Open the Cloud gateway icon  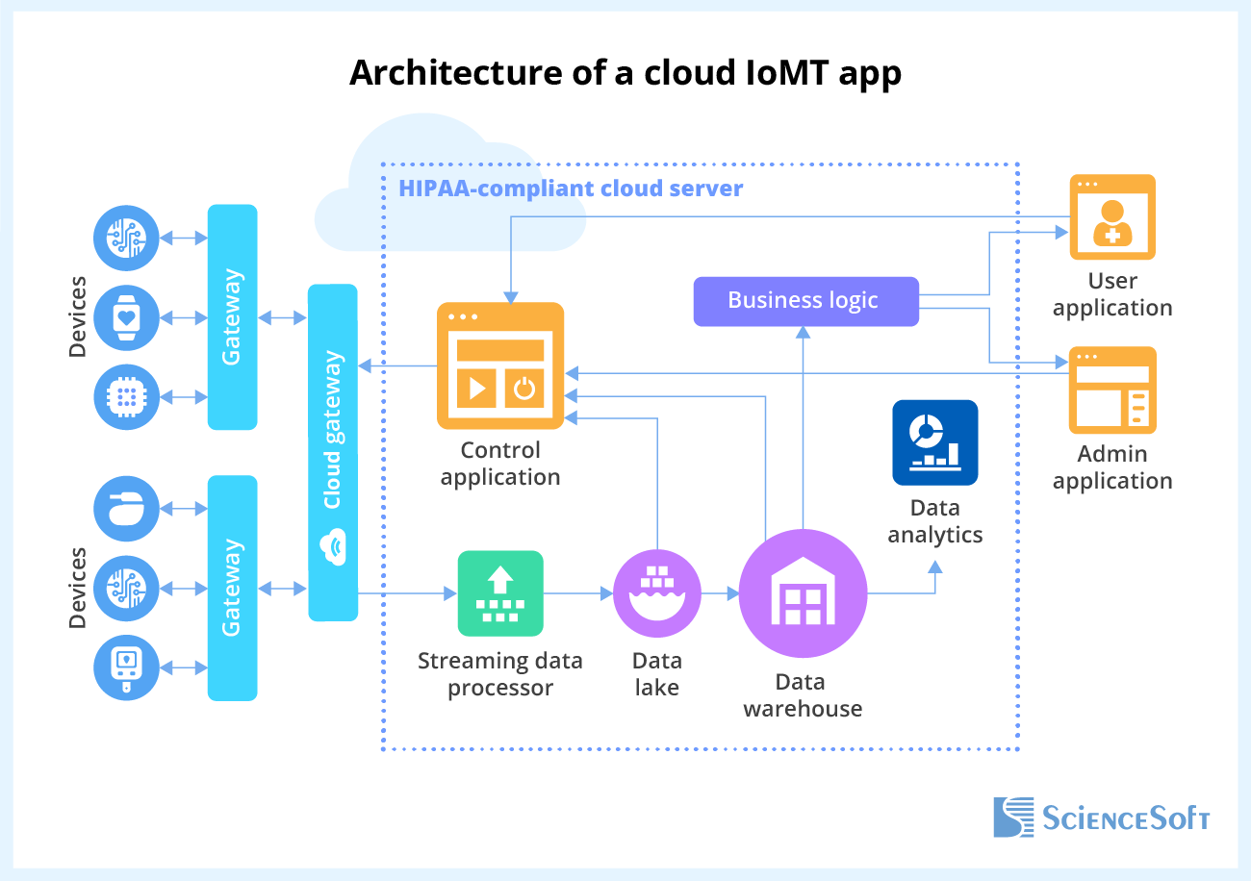[x=333, y=452]
